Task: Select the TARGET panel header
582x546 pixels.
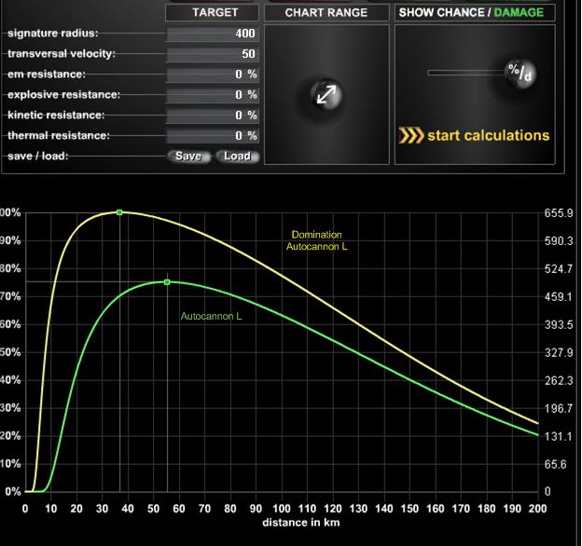Action: (212, 13)
